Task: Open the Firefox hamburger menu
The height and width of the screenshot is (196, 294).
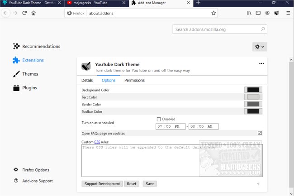Action: point(288,13)
